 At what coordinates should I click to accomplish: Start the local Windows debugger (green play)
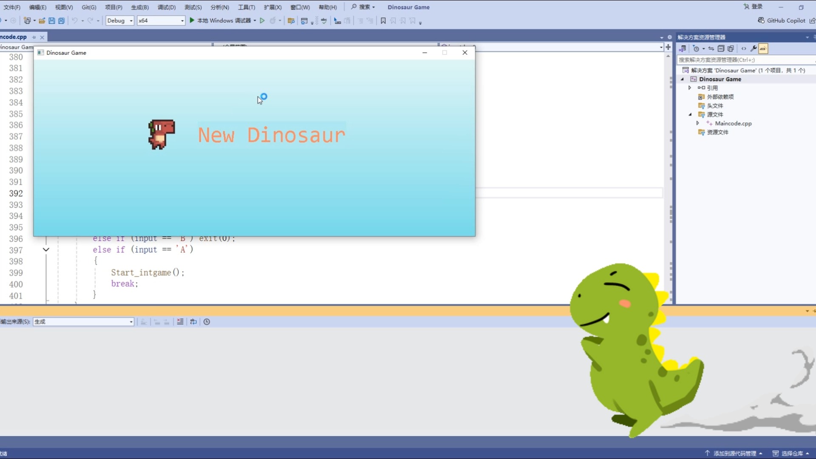[192, 20]
